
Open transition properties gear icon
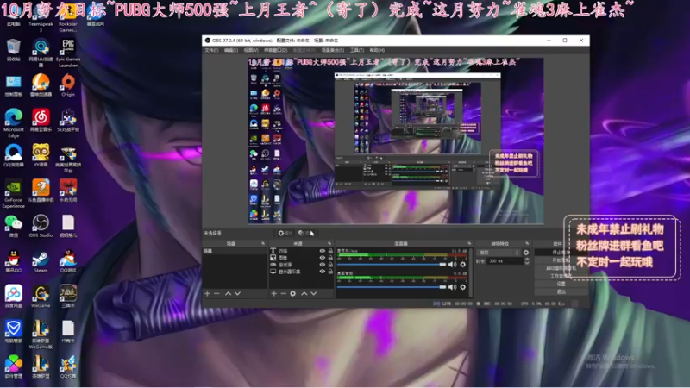pyautogui.click(x=526, y=253)
